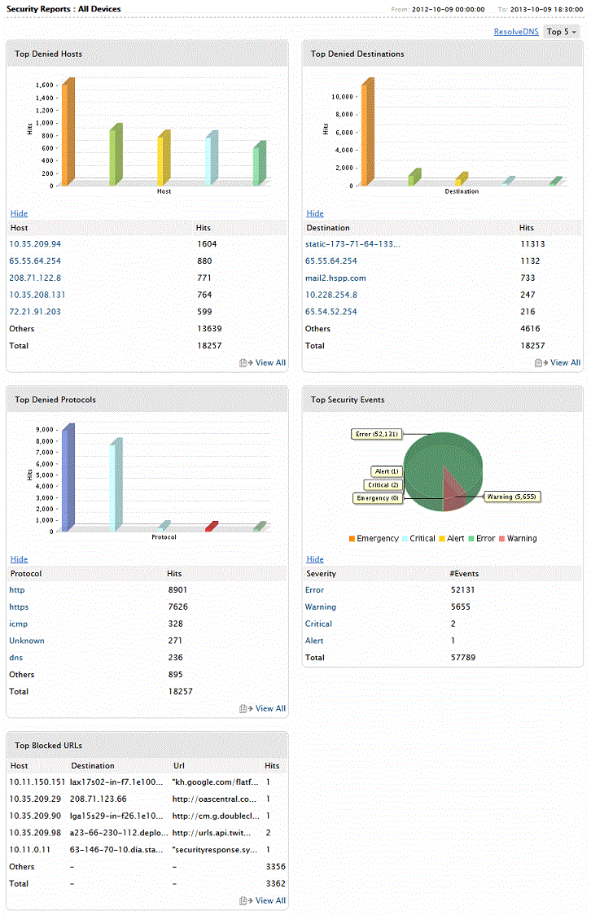591x915 pixels.
Task: Hide the Top Denied Hosts table
Action: coord(19,213)
